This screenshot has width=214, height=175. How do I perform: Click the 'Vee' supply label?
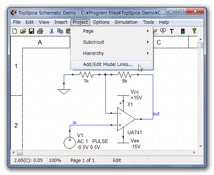click(135, 141)
